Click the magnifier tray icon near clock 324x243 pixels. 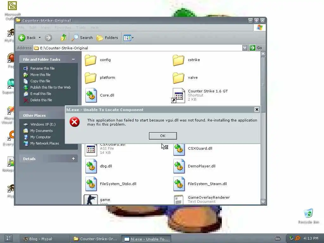click(297, 239)
